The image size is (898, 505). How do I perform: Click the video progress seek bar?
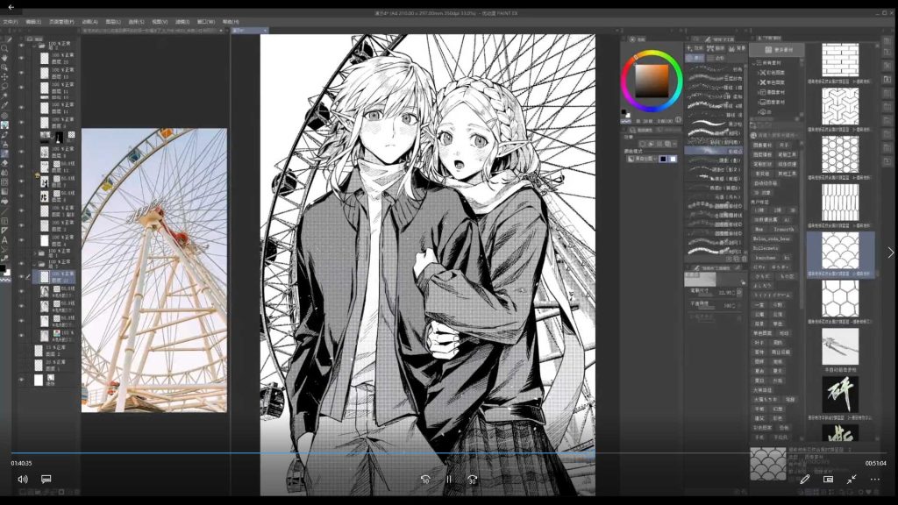click(x=351, y=453)
